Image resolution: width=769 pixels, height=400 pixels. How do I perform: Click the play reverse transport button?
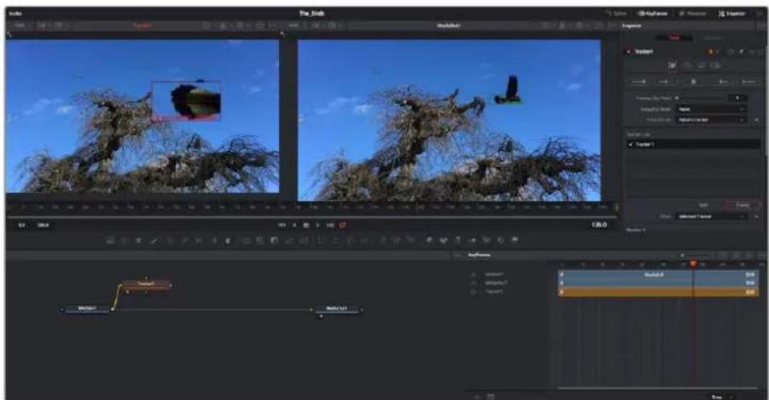[x=294, y=225]
